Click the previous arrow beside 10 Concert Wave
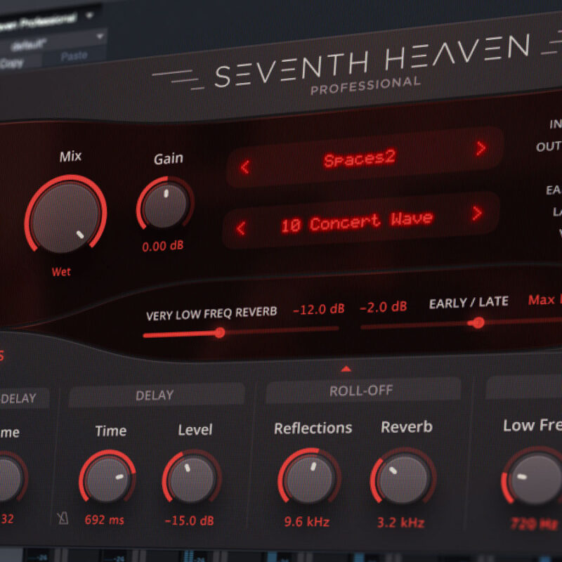 (241, 228)
